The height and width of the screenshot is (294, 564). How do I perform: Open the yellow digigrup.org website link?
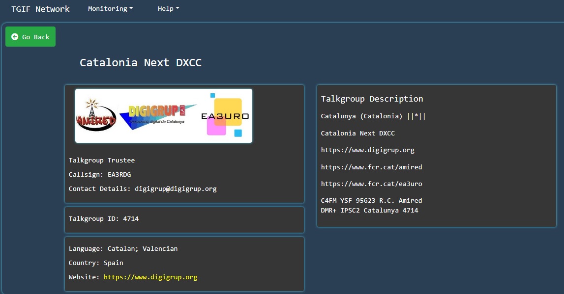[150, 277]
